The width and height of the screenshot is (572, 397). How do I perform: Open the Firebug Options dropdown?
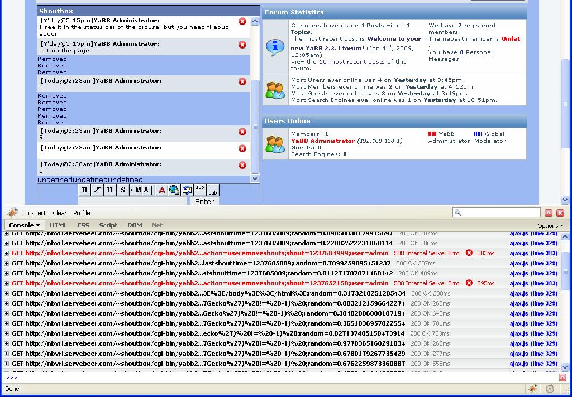point(550,226)
